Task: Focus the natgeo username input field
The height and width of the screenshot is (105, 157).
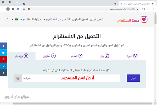Action: pyautogui.click(x=71, y=78)
